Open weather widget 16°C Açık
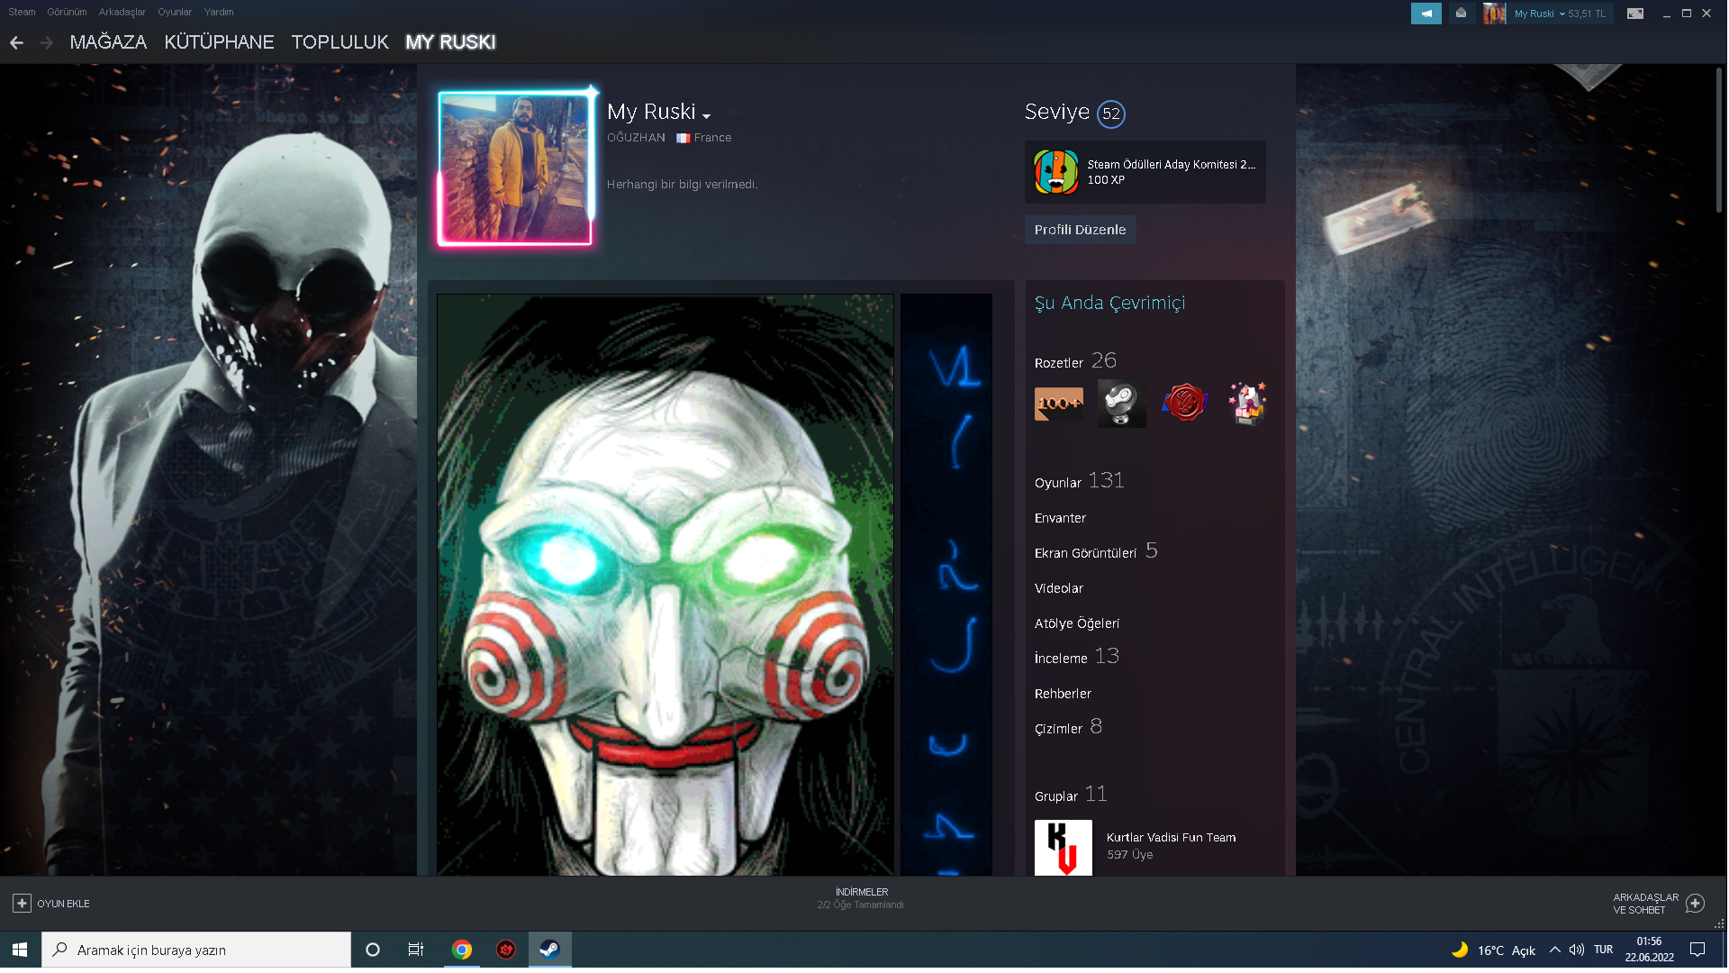This screenshot has height=973, width=1729. coord(1493,950)
